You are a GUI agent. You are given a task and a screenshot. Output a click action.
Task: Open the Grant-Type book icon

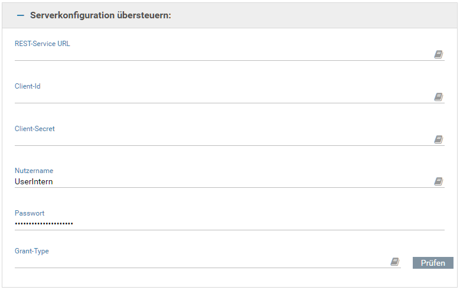pyautogui.click(x=394, y=262)
